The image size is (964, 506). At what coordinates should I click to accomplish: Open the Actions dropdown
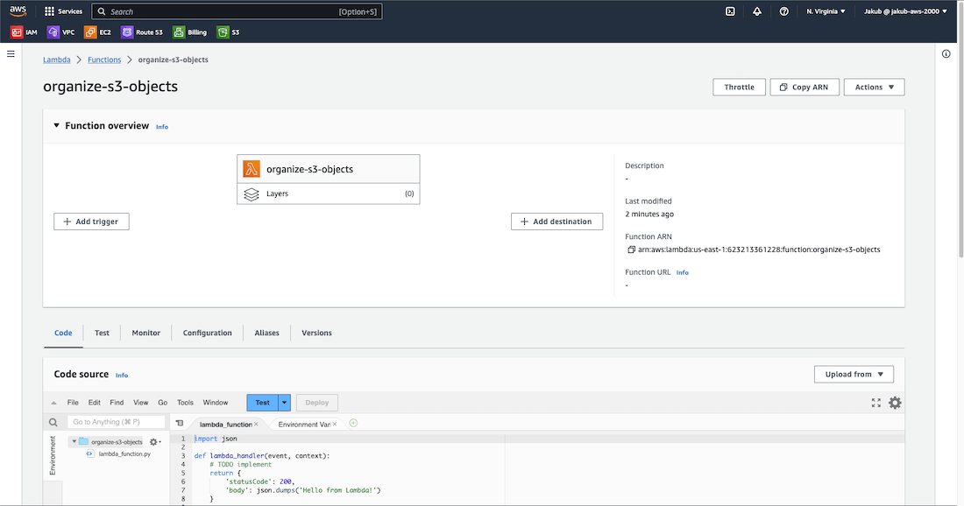pyautogui.click(x=874, y=88)
